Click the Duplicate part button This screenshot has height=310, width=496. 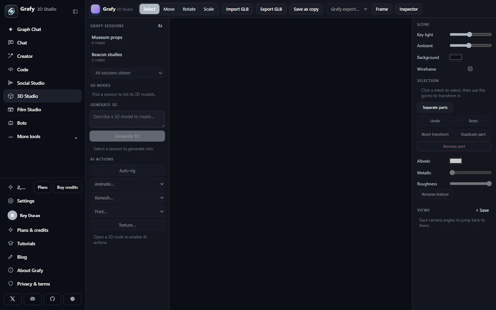click(x=473, y=134)
